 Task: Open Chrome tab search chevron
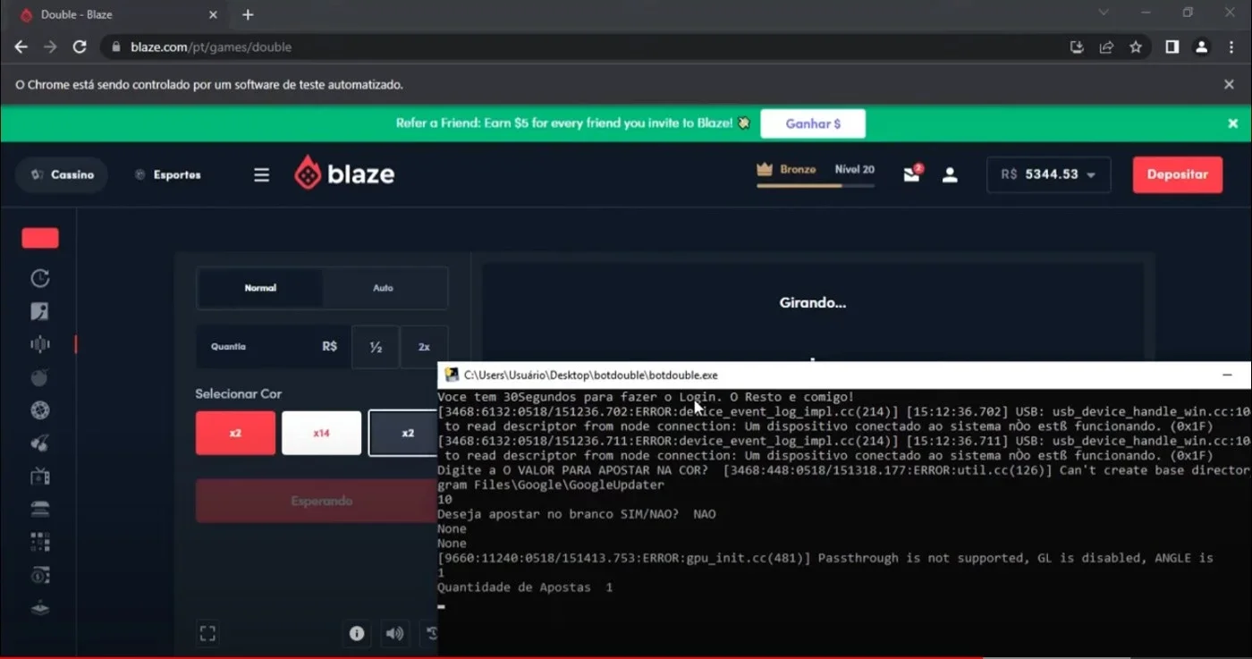1104,13
